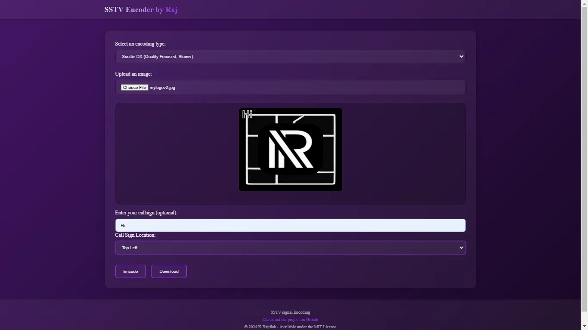Image resolution: width=588 pixels, height=330 pixels.
Task: Click the 'Select an encoding type' label
Action: tap(140, 44)
